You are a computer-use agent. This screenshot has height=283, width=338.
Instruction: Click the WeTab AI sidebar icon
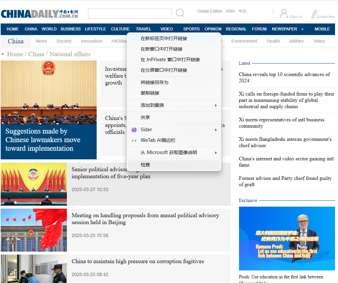[x=134, y=140]
